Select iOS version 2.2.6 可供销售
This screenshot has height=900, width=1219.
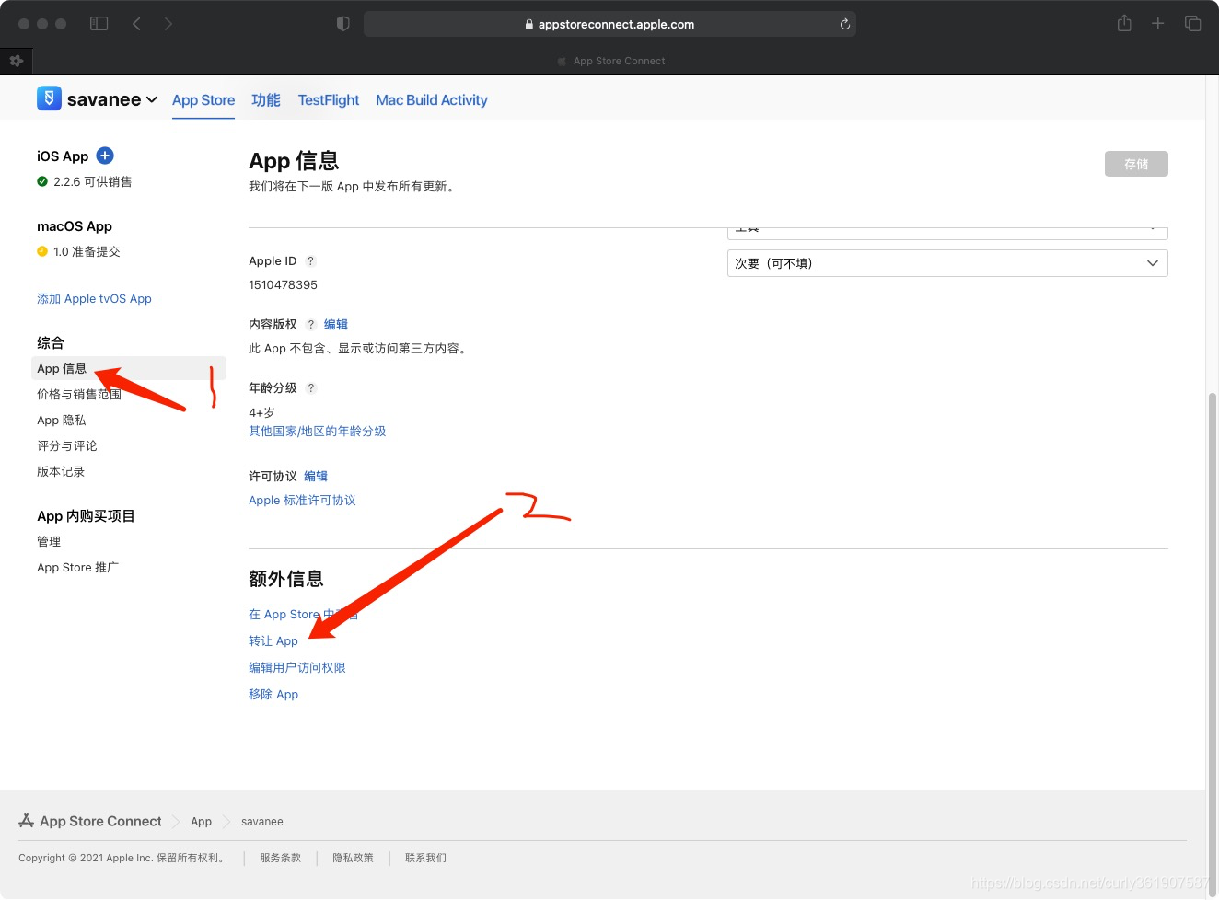85,181
